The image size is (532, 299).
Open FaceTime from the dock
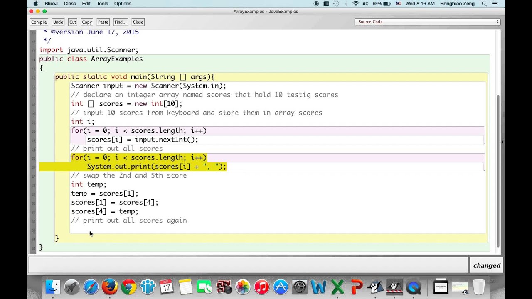pos(205,287)
